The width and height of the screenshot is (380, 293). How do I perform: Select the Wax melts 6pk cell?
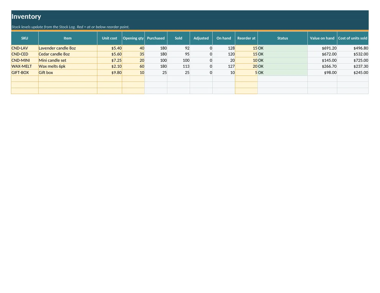pos(68,66)
